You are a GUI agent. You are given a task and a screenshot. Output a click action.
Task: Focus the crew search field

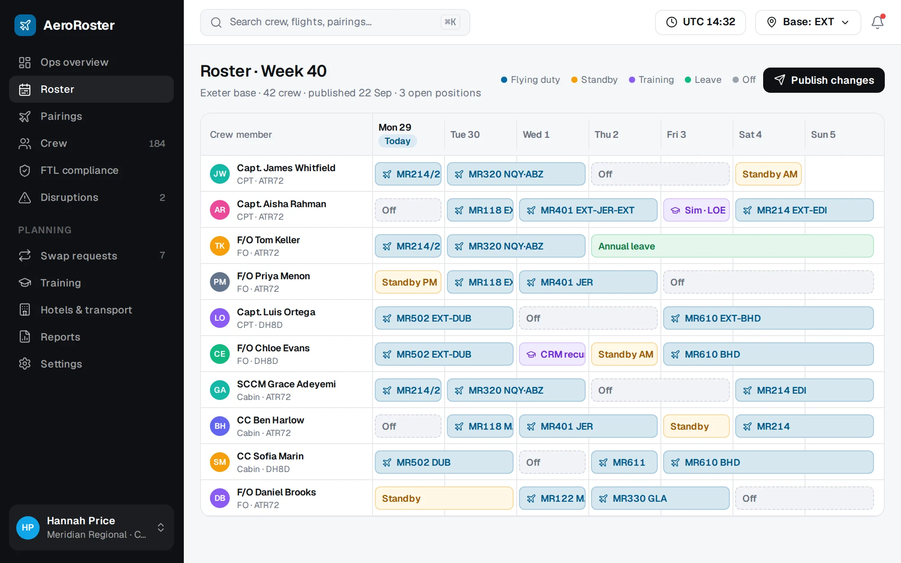point(335,22)
